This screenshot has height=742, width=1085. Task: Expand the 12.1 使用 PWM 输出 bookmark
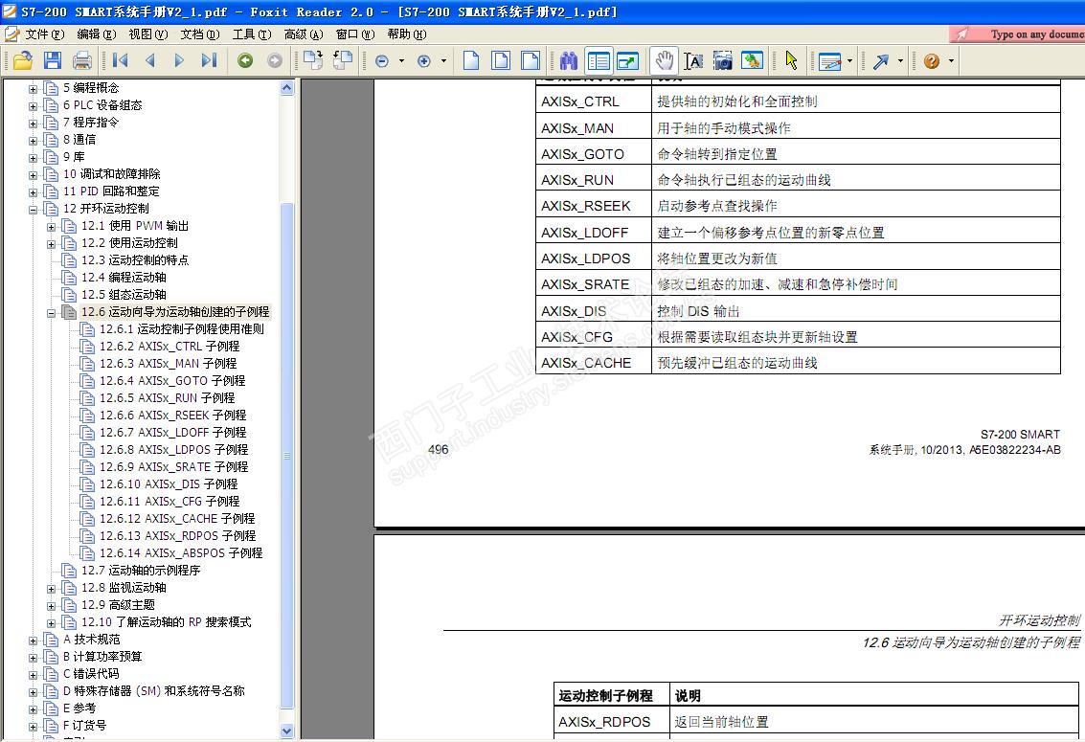(x=51, y=226)
